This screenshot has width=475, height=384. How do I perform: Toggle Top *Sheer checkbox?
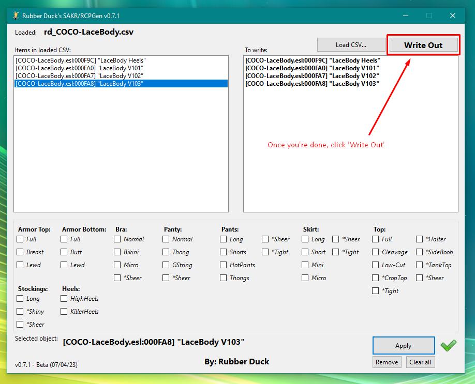click(420, 278)
